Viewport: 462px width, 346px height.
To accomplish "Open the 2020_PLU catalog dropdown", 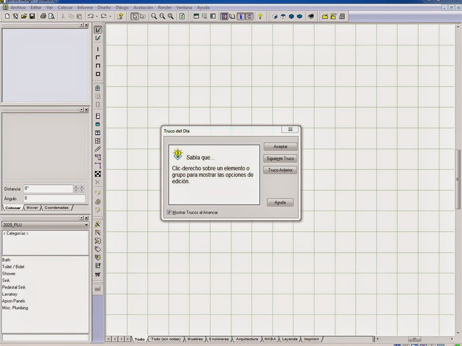I will pos(86,225).
